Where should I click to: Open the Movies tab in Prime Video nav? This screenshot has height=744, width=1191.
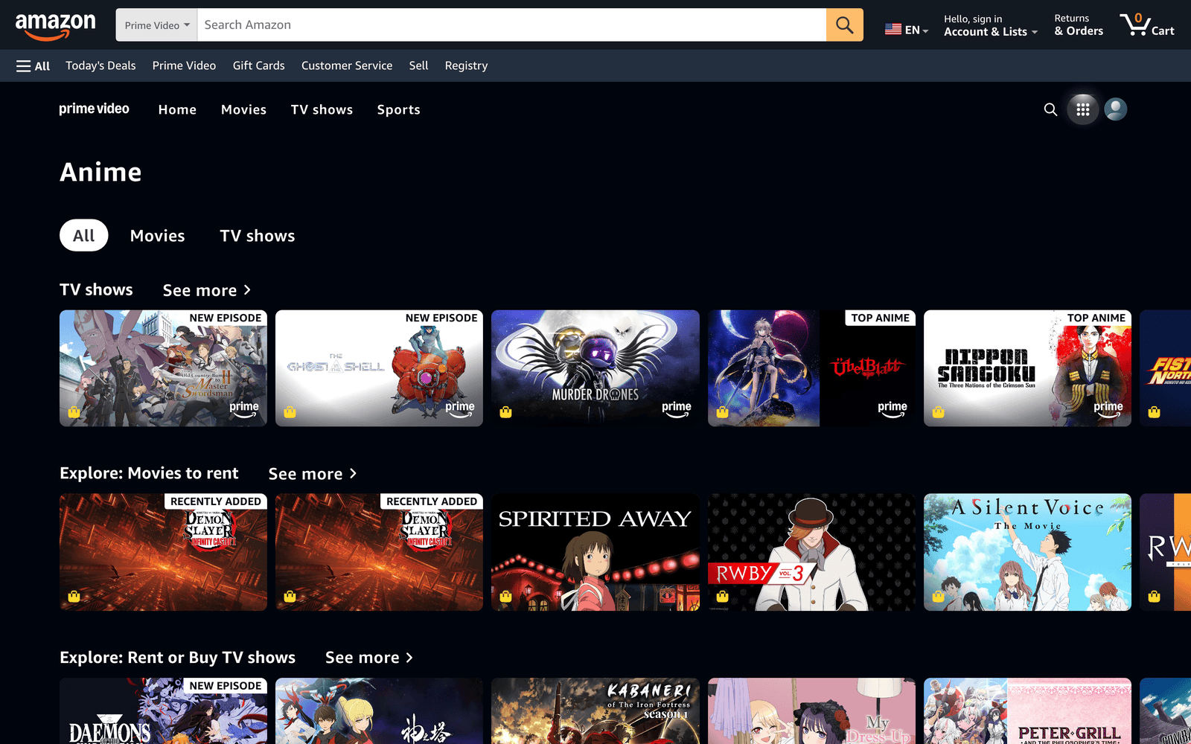(243, 109)
